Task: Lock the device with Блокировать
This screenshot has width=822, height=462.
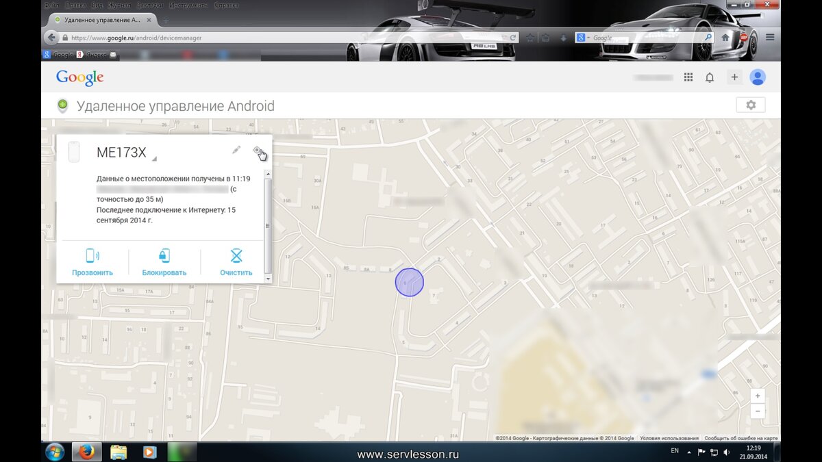Action: click(x=164, y=262)
